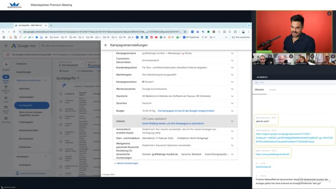
Task: Expand the Kampagnenstatus row chevron
Action: tap(232, 82)
